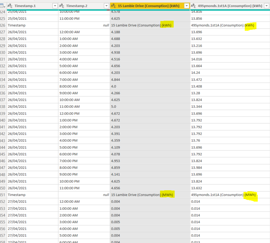Click the 25/04/2021 date in the 11:00:00 PM row
The width and height of the screenshot is (270, 243).
(x=17, y=19)
